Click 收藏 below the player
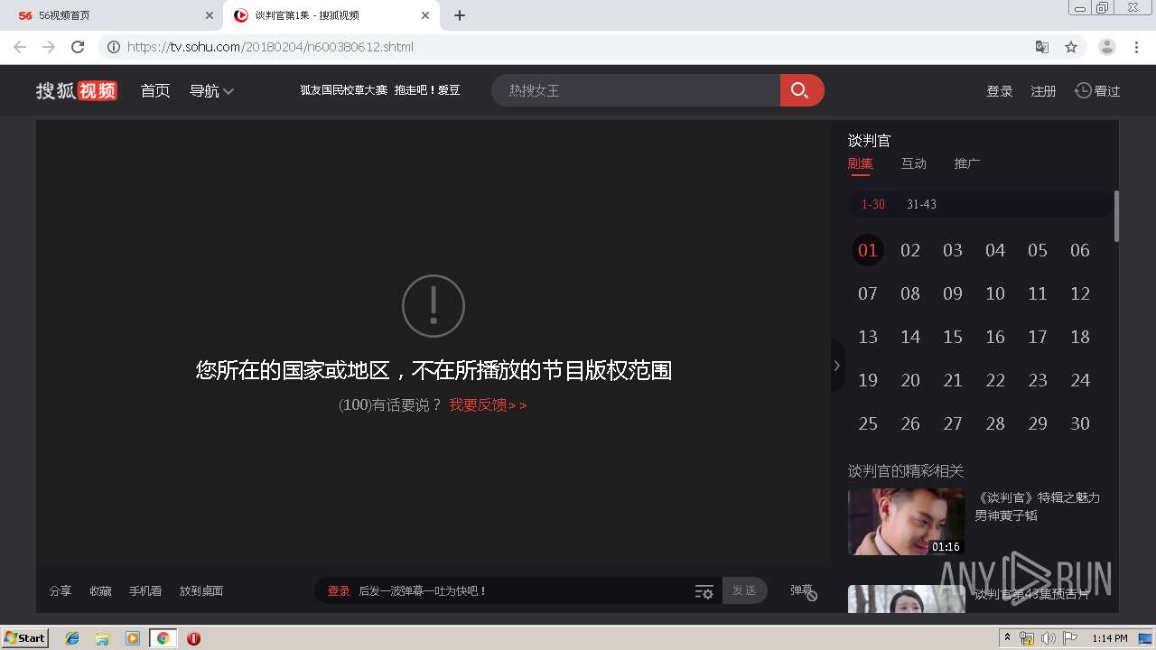 pyautogui.click(x=100, y=591)
